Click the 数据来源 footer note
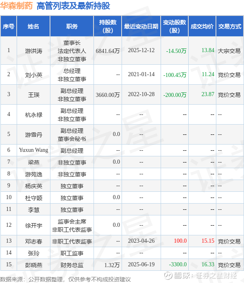The width and height of the screenshot is (244, 283). coord(65,279)
